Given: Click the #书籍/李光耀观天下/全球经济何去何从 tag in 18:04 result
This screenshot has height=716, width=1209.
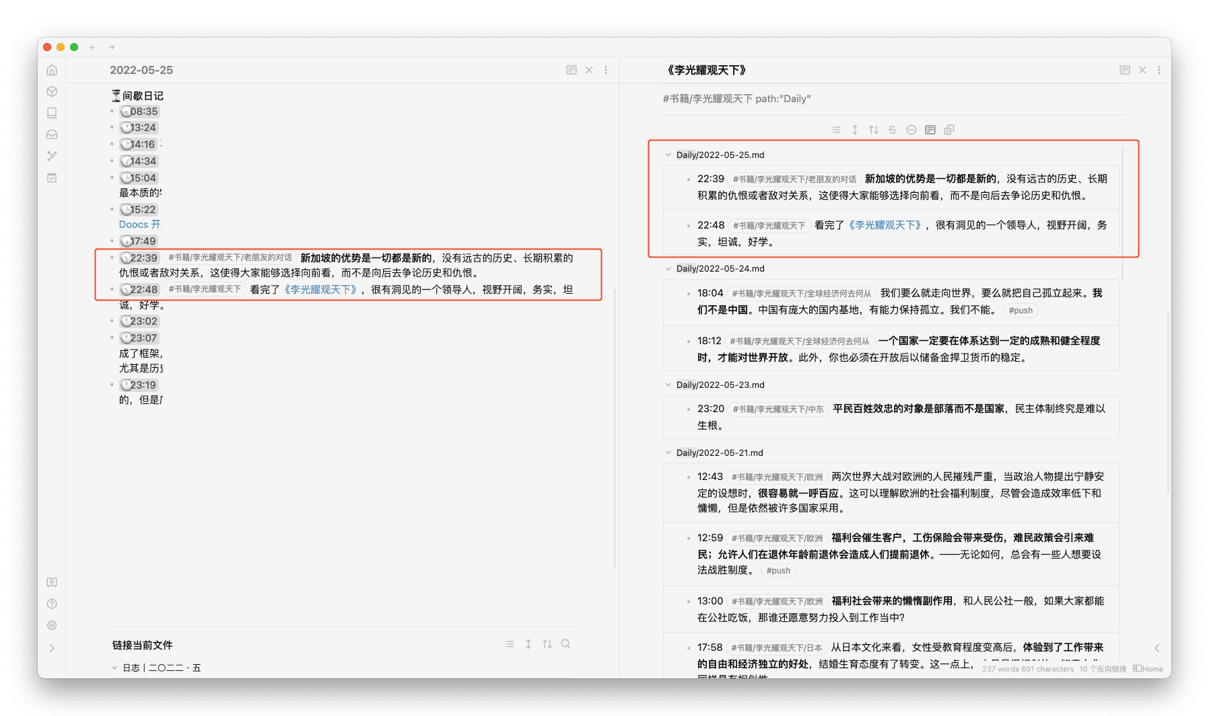Looking at the screenshot, I should (x=802, y=293).
